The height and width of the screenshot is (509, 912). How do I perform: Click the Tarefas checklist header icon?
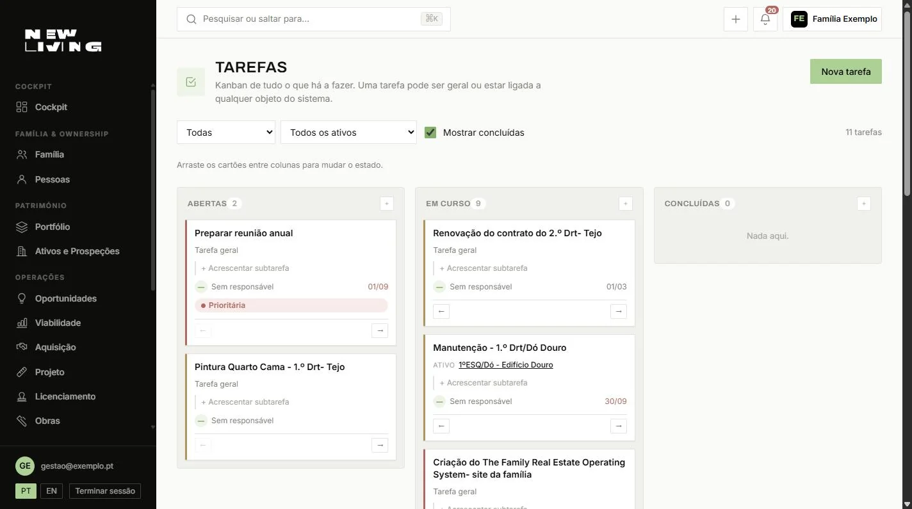pos(191,82)
